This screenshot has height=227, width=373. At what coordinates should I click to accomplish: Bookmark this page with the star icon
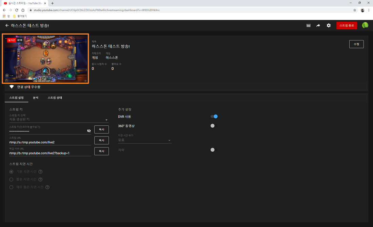click(x=355, y=10)
